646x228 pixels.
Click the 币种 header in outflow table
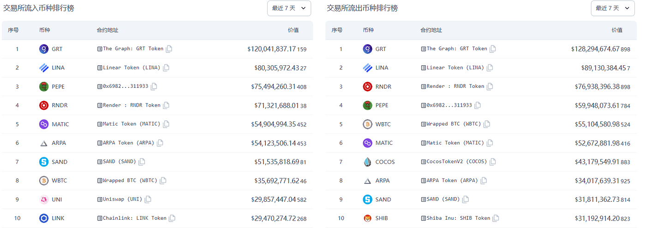[368, 30]
